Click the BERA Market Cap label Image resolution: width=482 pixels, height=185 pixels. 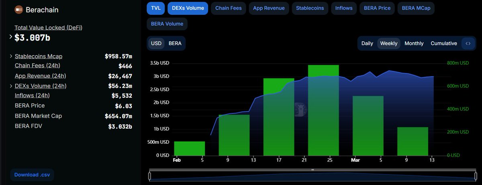coord(38,116)
